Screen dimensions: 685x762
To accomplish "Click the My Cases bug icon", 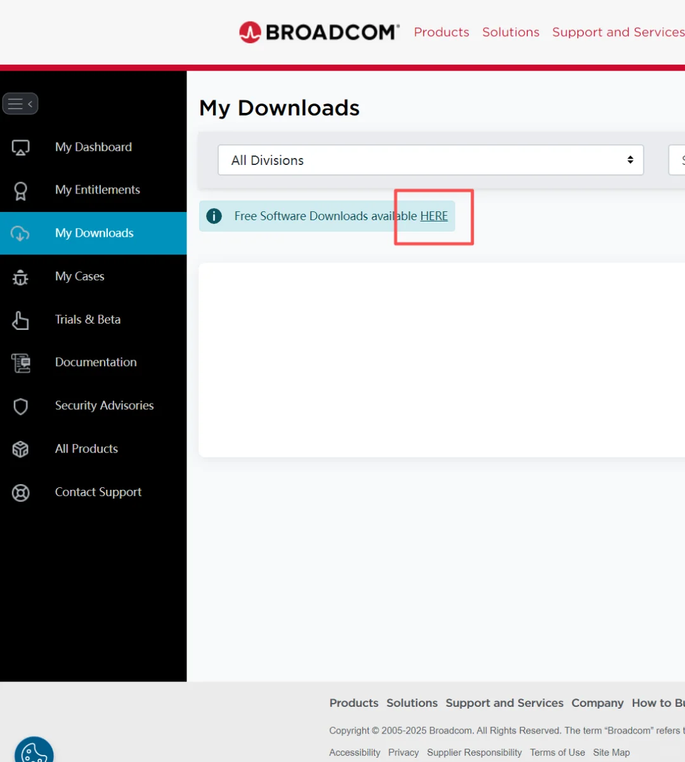I will 20,277.
